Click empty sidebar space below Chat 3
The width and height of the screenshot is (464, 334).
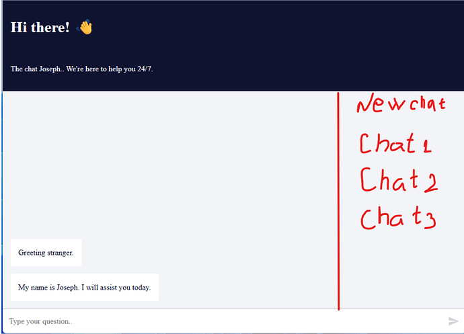click(402, 269)
